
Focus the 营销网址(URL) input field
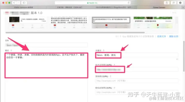click(x=137, y=81)
